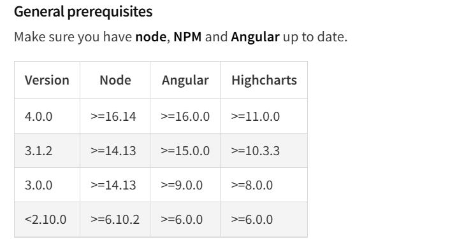Select the Version column header
This screenshot has height=248, width=457.
click(x=47, y=80)
